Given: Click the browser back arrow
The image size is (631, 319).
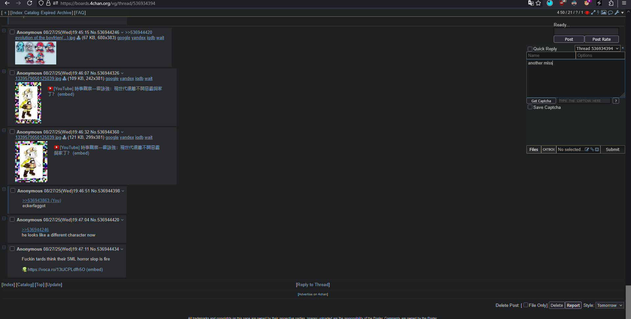Looking at the screenshot, I should click(x=7, y=3).
